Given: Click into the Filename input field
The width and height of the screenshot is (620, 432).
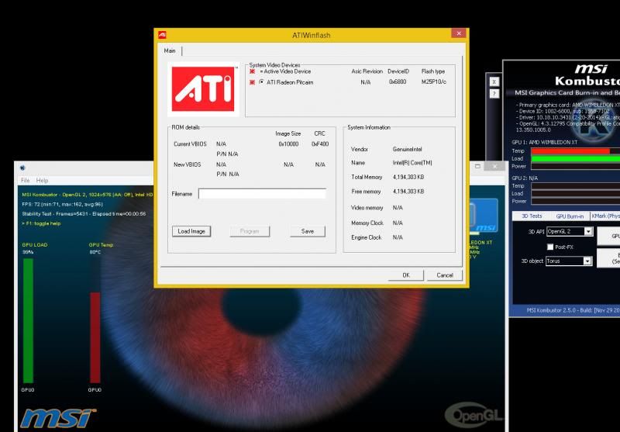Looking at the screenshot, I should [x=262, y=194].
